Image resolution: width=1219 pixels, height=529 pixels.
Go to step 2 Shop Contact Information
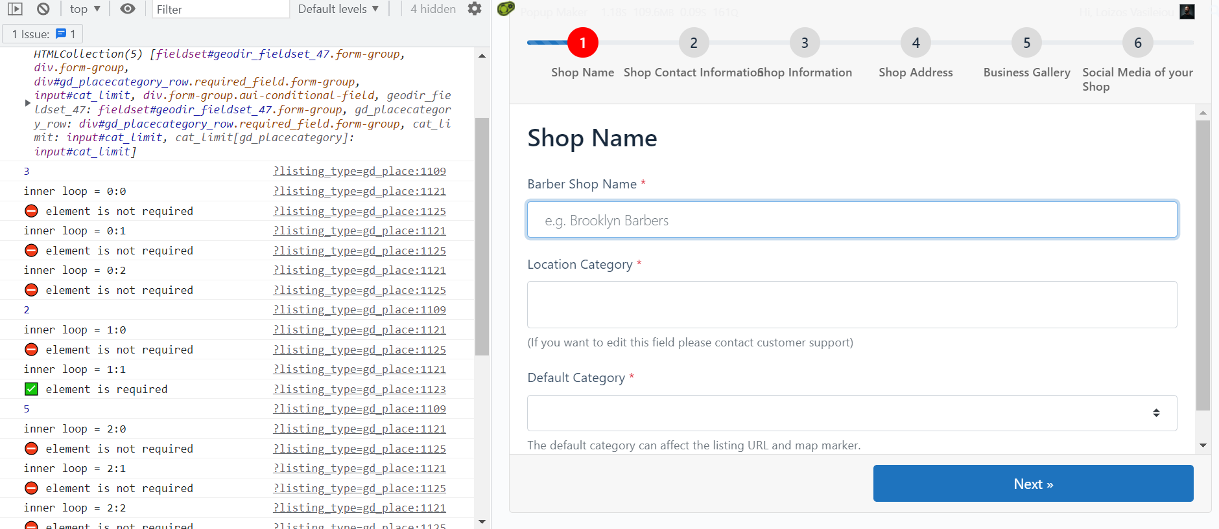[693, 43]
